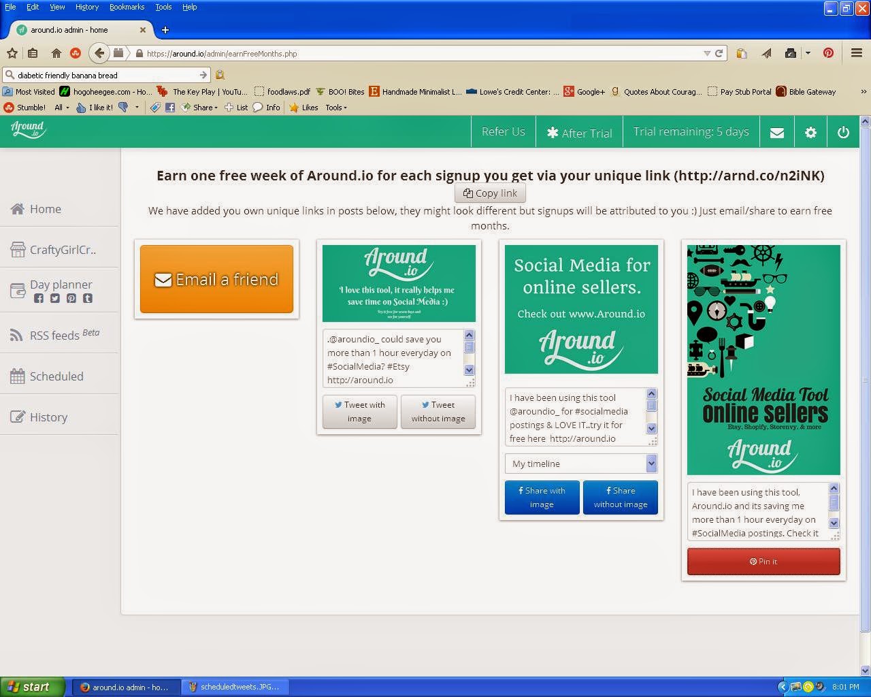Click the site identity button left of the lock

118,53
